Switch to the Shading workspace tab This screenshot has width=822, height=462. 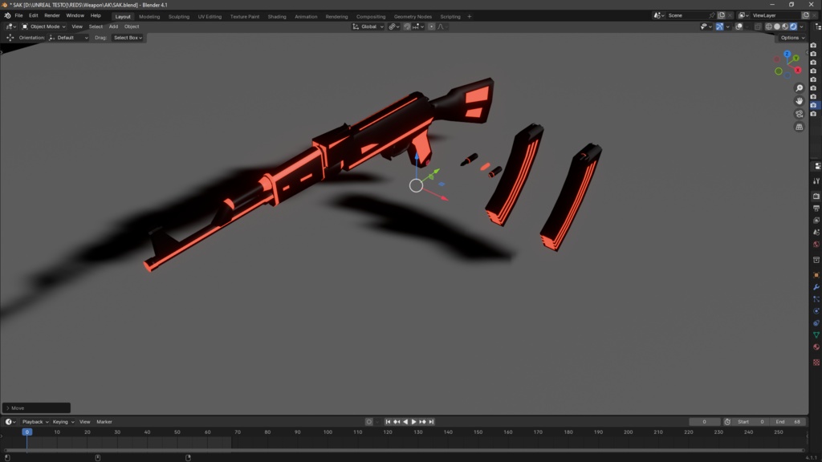(x=277, y=17)
